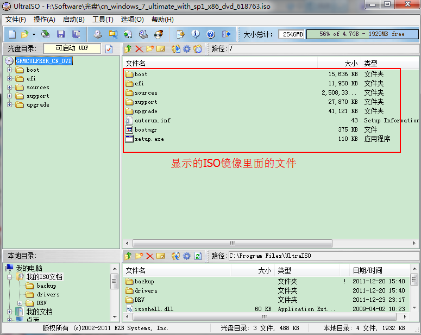Open the 操作(A) menu
The image size is (421, 335).
pyautogui.click(x=45, y=20)
